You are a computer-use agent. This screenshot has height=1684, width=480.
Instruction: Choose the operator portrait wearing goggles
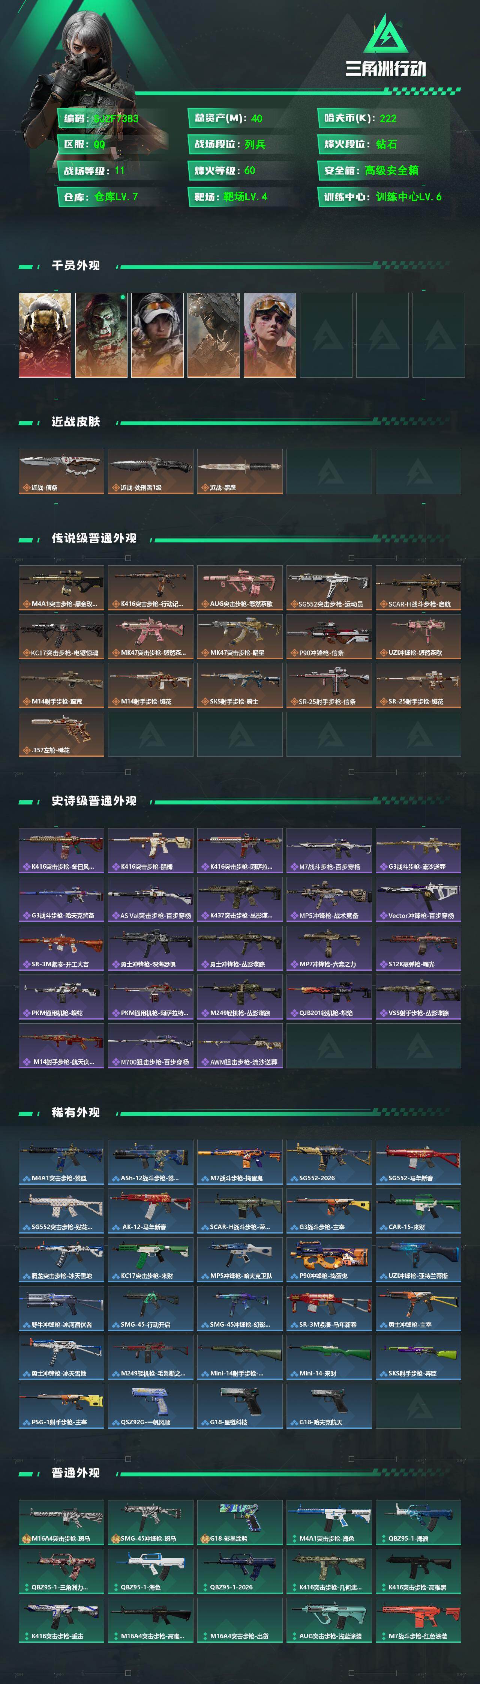point(270,335)
